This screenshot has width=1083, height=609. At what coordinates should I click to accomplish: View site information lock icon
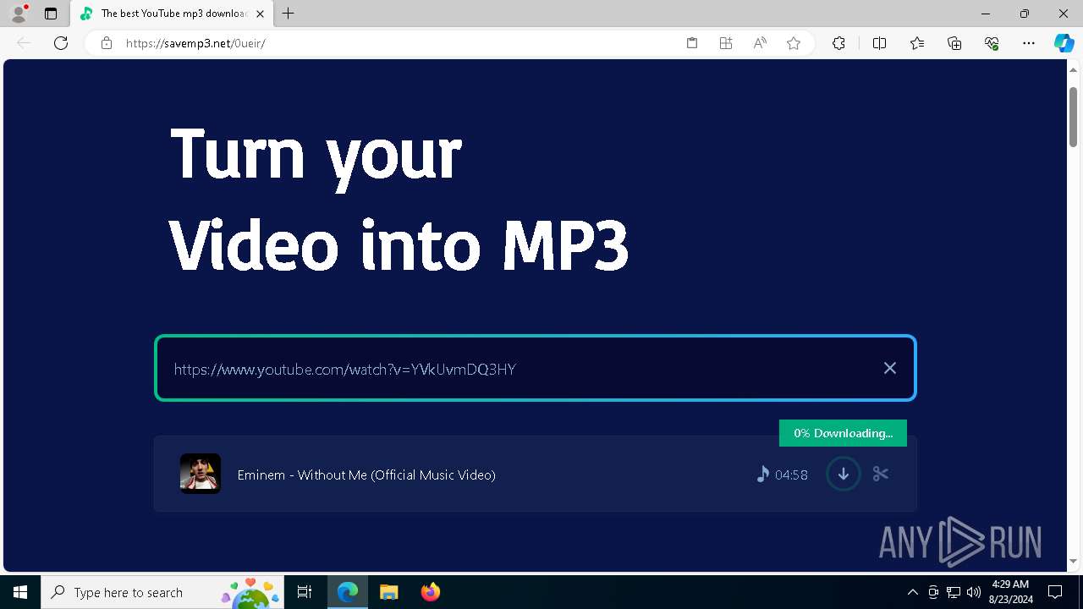pyautogui.click(x=107, y=43)
